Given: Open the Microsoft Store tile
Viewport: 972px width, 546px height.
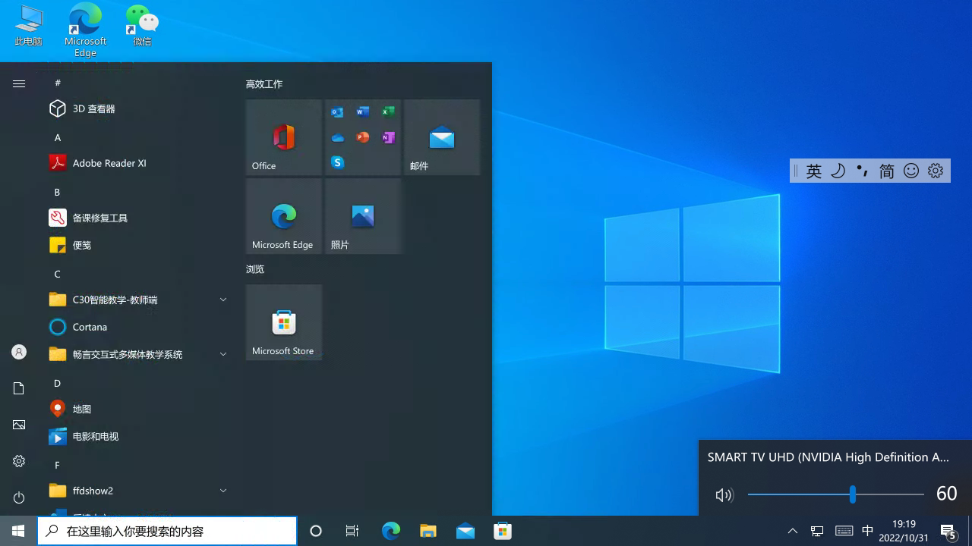Looking at the screenshot, I should click(284, 322).
